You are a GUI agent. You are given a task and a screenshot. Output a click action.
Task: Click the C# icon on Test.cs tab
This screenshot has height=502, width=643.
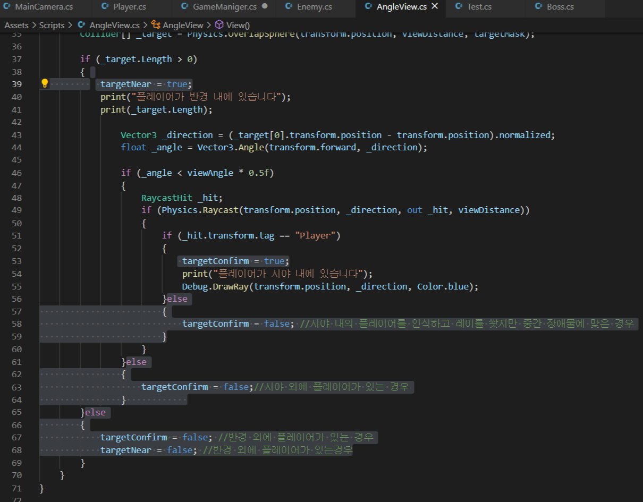(459, 7)
